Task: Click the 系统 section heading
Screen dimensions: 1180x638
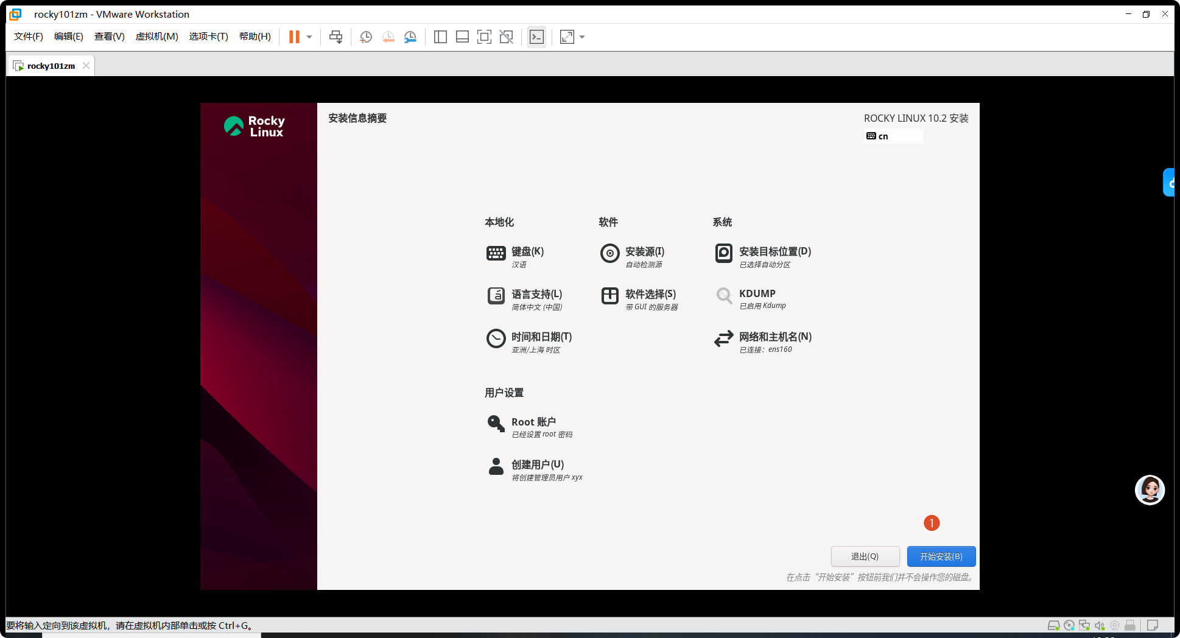Action: (x=722, y=222)
